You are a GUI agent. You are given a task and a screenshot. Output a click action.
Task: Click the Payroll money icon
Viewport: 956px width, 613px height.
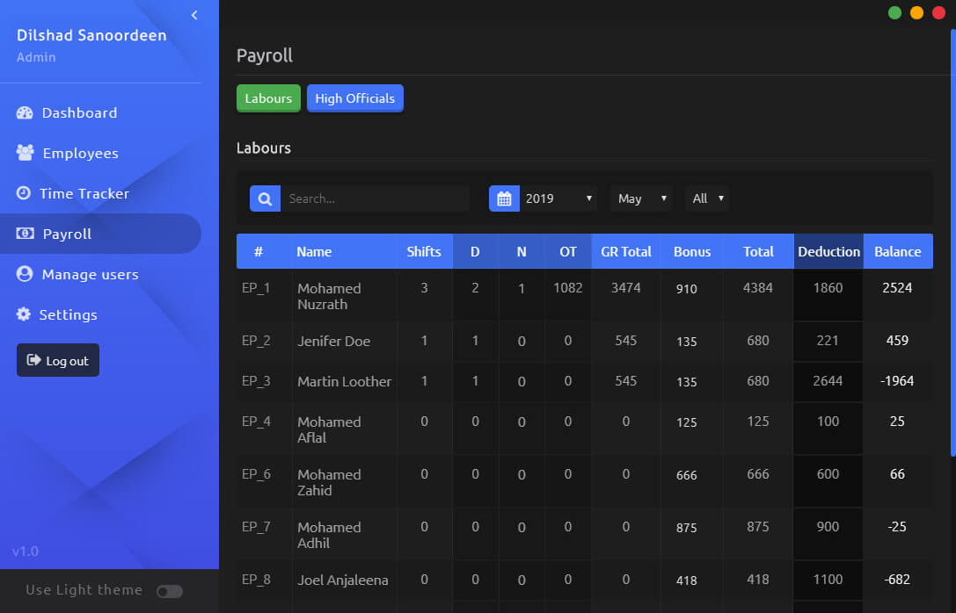tap(26, 234)
